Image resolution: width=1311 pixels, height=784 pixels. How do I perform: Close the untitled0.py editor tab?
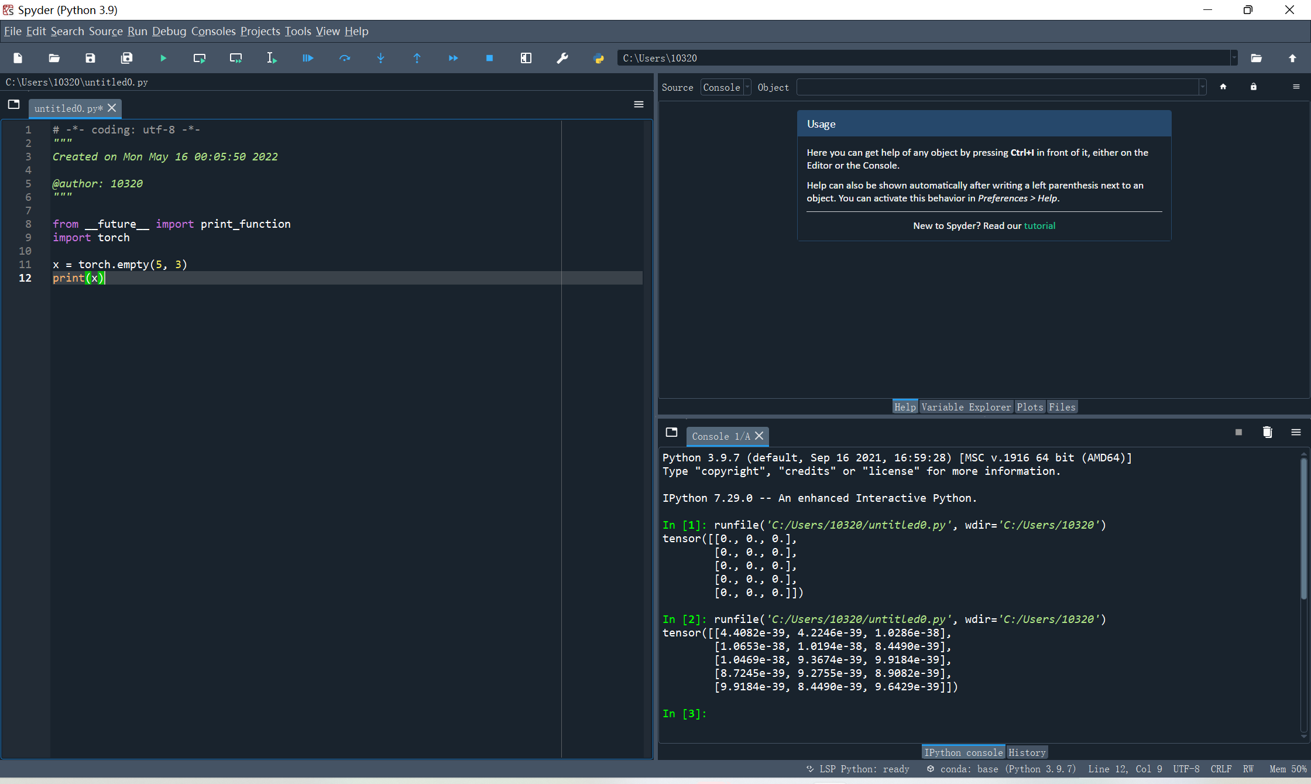[112, 108]
